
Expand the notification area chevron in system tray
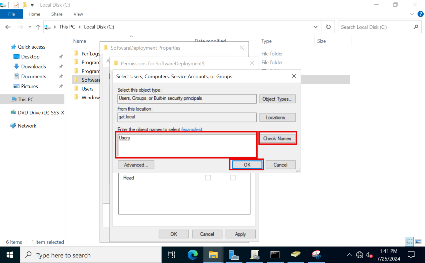click(x=349, y=255)
